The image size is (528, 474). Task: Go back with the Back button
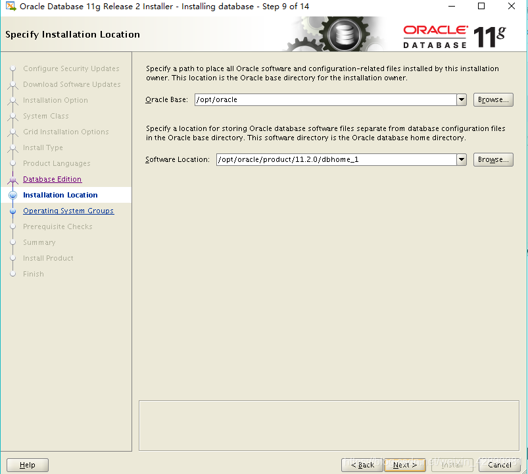coord(362,465)
